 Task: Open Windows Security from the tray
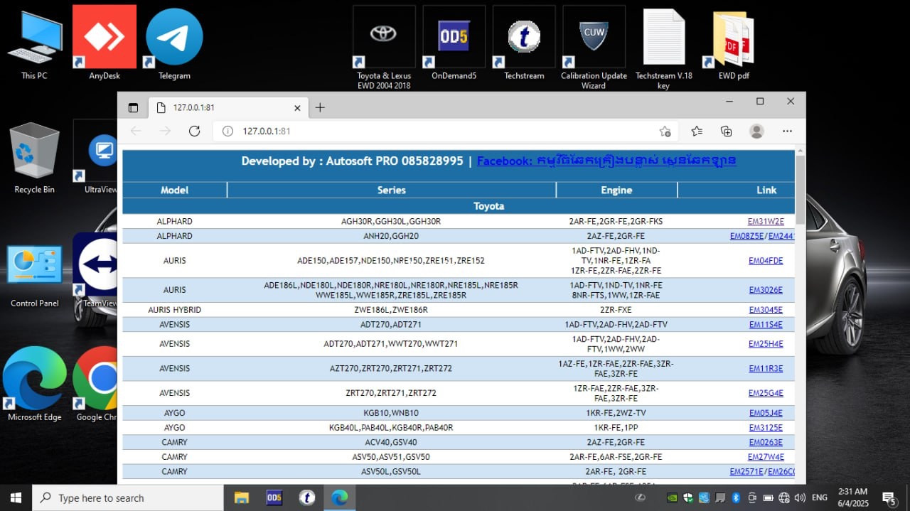tap(688, 497)
